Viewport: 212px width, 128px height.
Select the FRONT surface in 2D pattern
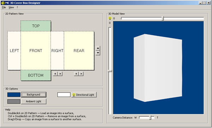pyautogui.click(x=36, y=51)
